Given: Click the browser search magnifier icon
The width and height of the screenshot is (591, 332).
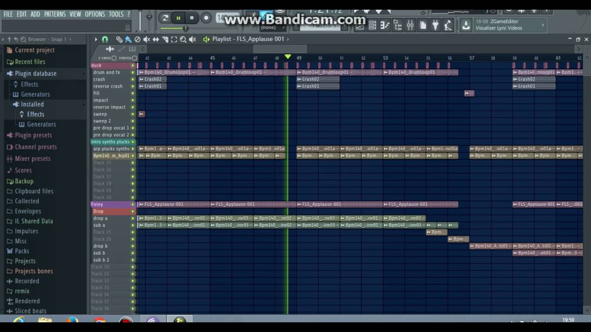Looking at the screenshot, I should click(23, 39).
